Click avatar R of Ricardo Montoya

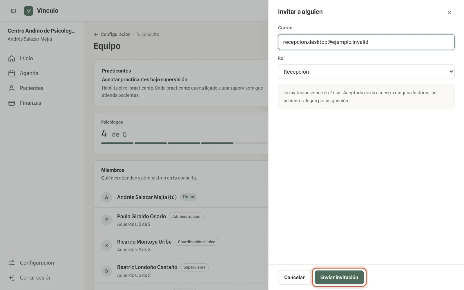pos(106,245)
